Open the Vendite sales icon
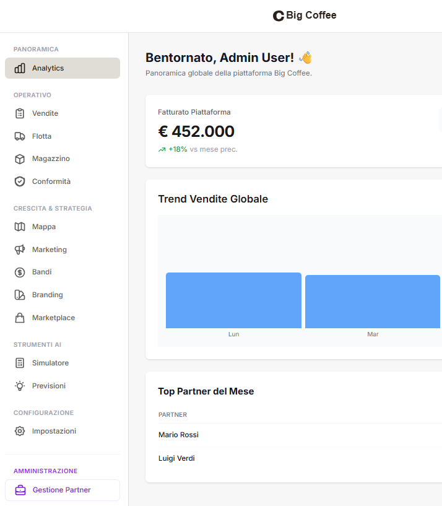 coord(19,113)
